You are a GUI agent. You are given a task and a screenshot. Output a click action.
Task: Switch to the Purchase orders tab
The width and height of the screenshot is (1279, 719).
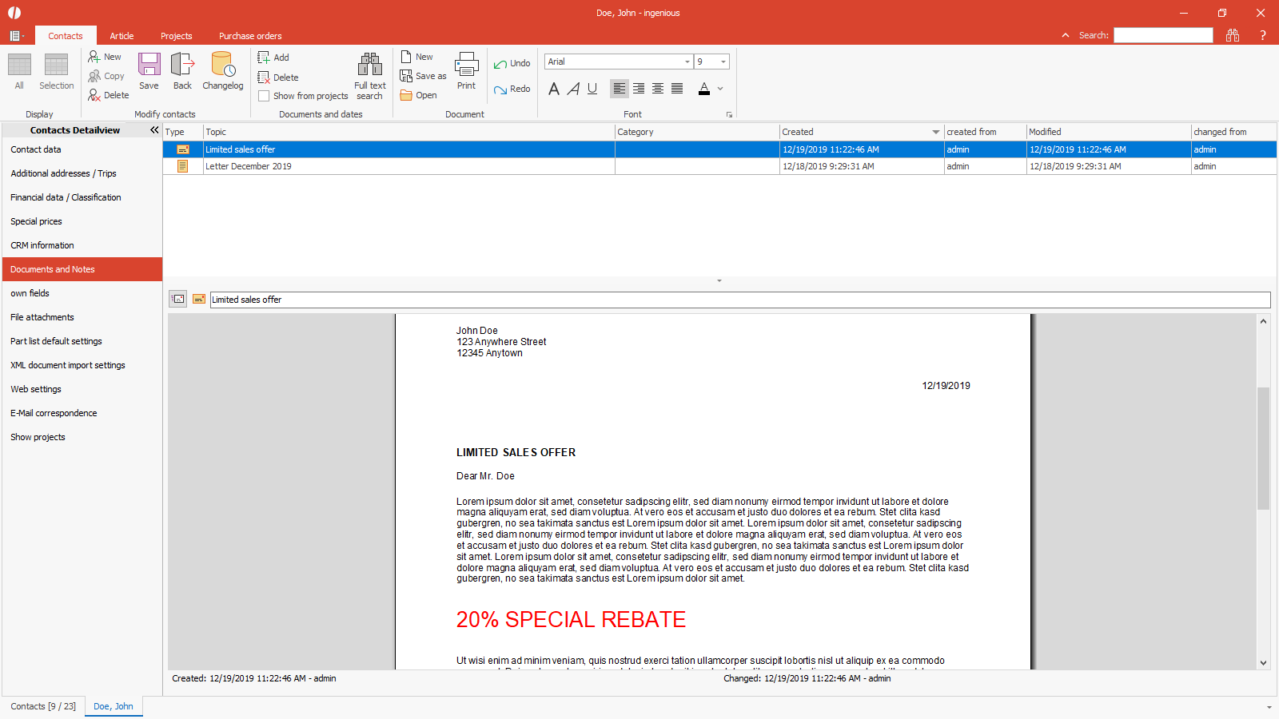tap(250, 36)
